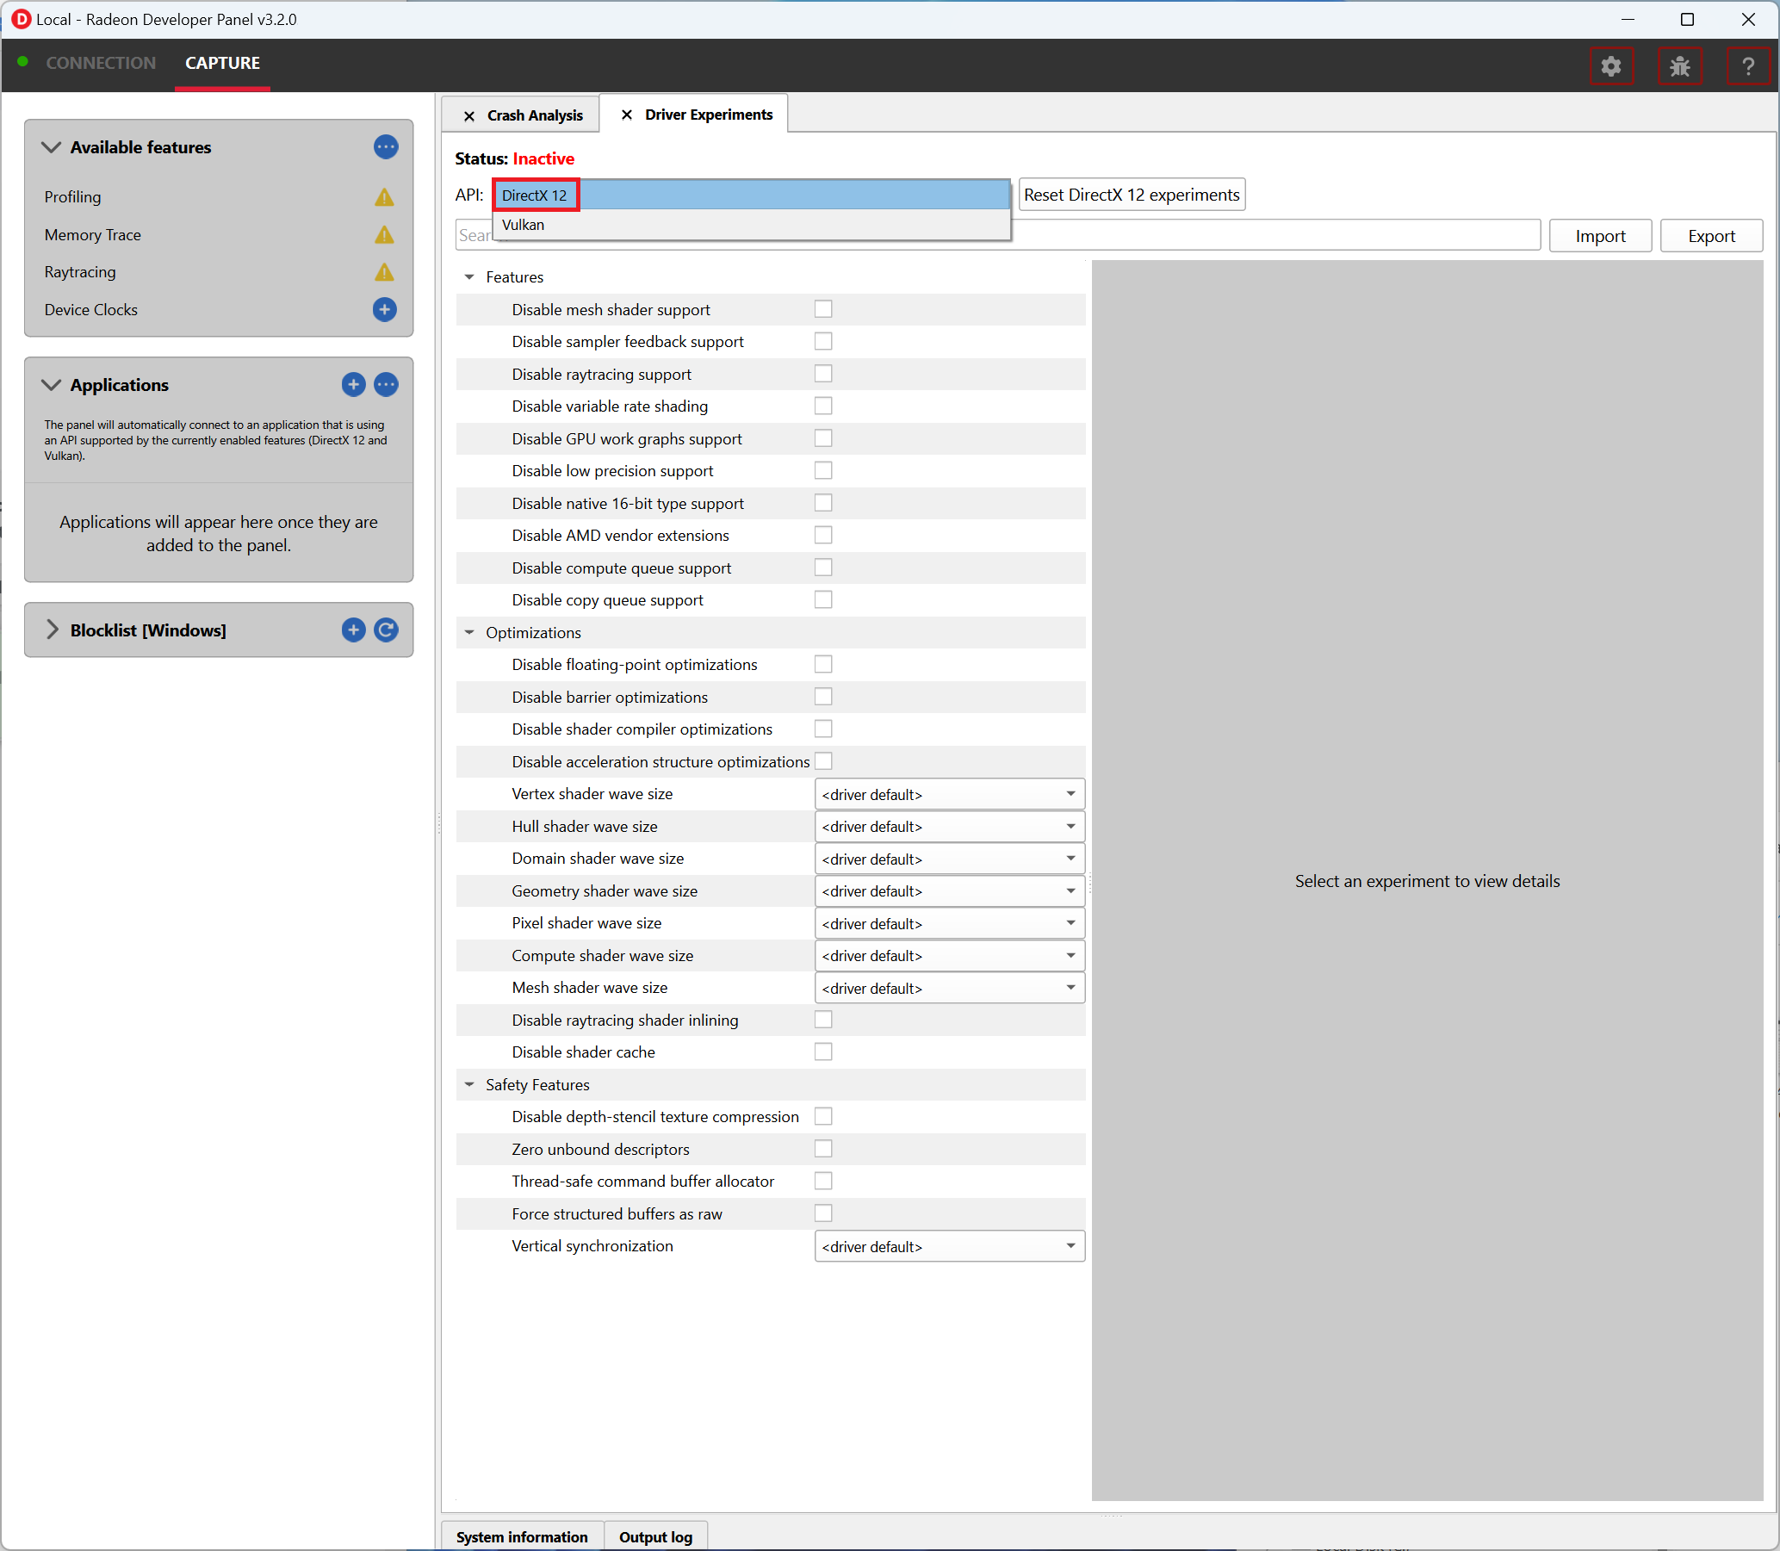Image resolution: width=1780 pixels, height=1551 pixels.
Task: Open the System information tab
Action: [x=522, y=1536]
